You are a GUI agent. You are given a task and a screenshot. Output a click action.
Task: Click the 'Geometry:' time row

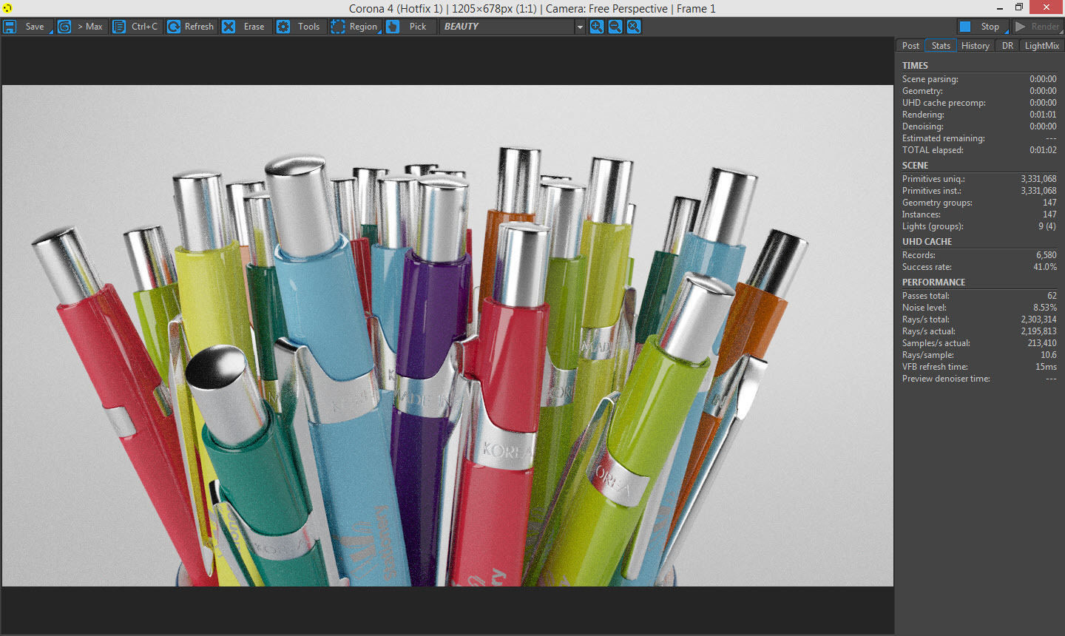pos(979,91)
